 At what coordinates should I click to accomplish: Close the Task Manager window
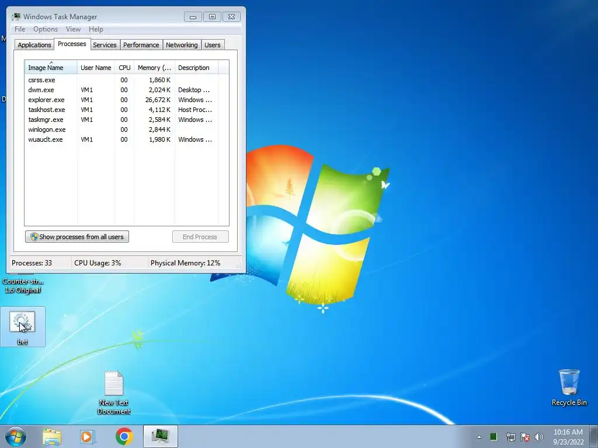231,17
